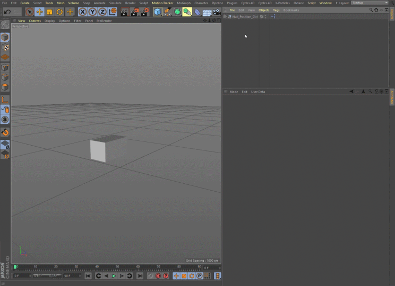The width and height of the screenshot is (395, 286).
Task: Select Null_Position_Ctrl in Object Manager
Action: click(x=245, y=16)
